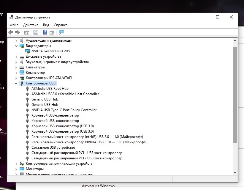This screenshot has width=244, height=190.
Task: Click Активация Windows text behind the window
Action: coord(98,186)
